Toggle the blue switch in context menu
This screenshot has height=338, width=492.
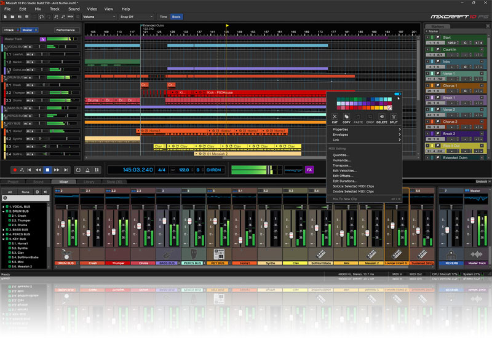(x=397, y=95)
